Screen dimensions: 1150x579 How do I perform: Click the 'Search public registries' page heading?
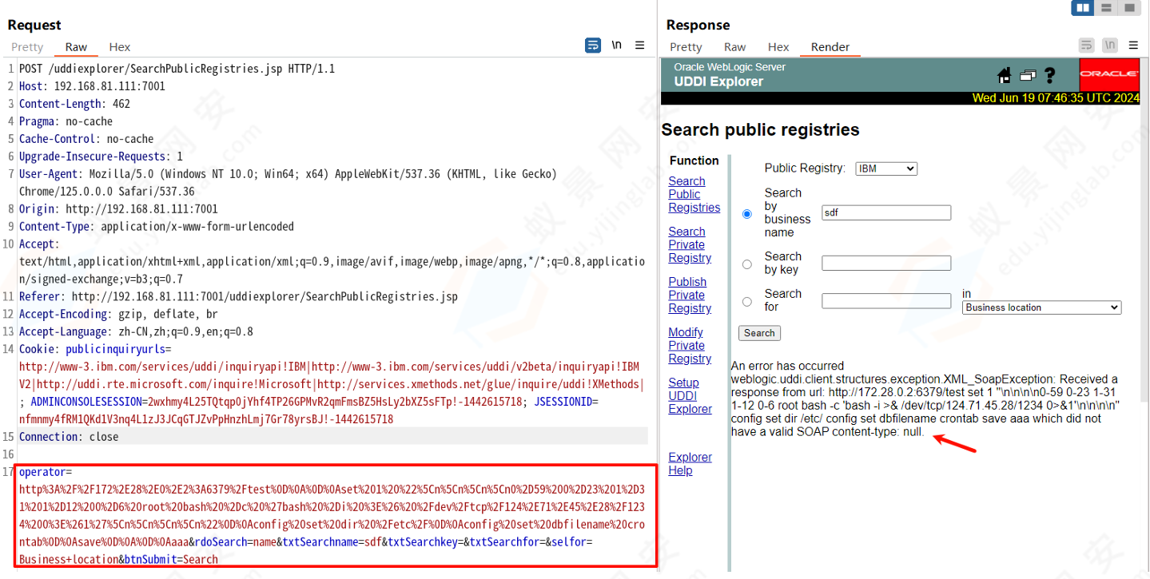760,130
